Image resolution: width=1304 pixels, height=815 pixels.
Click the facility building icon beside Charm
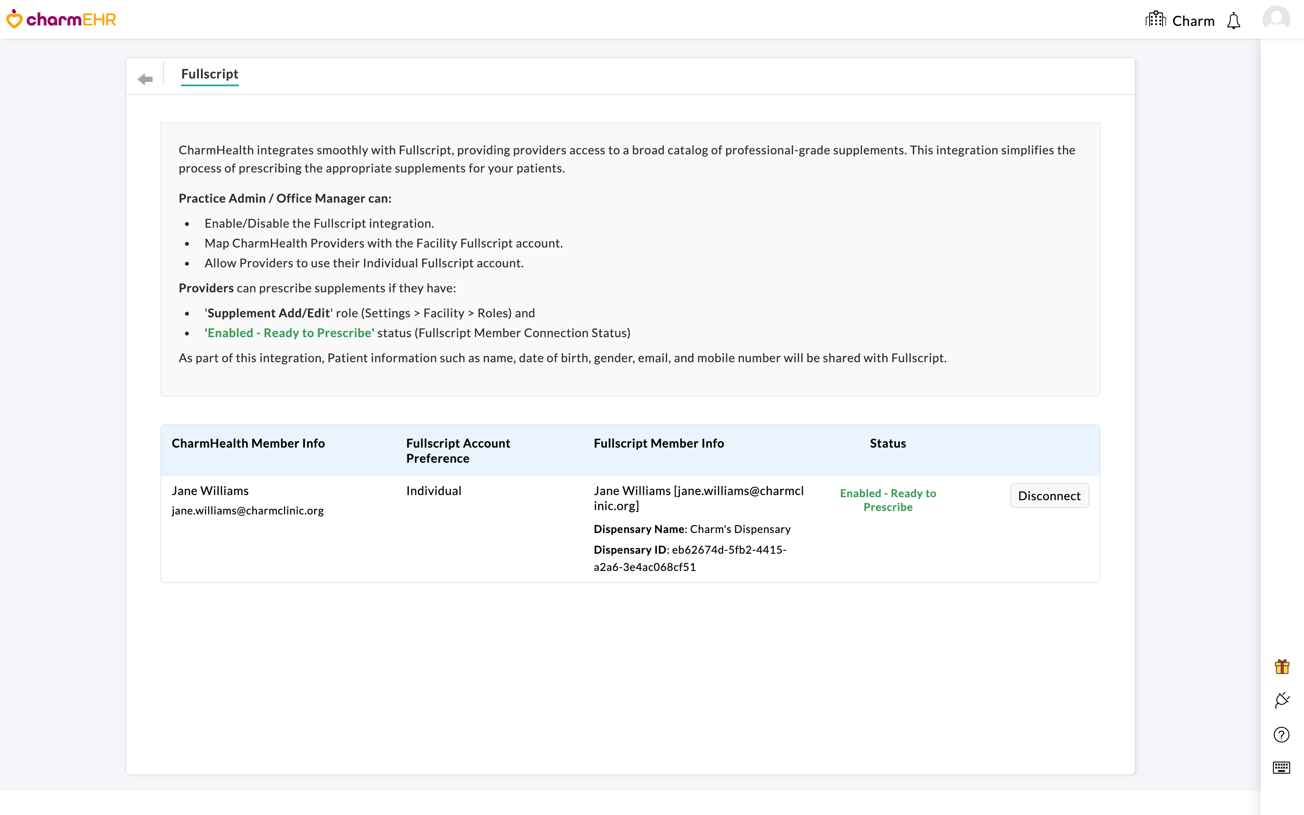tap(1155, 19)
